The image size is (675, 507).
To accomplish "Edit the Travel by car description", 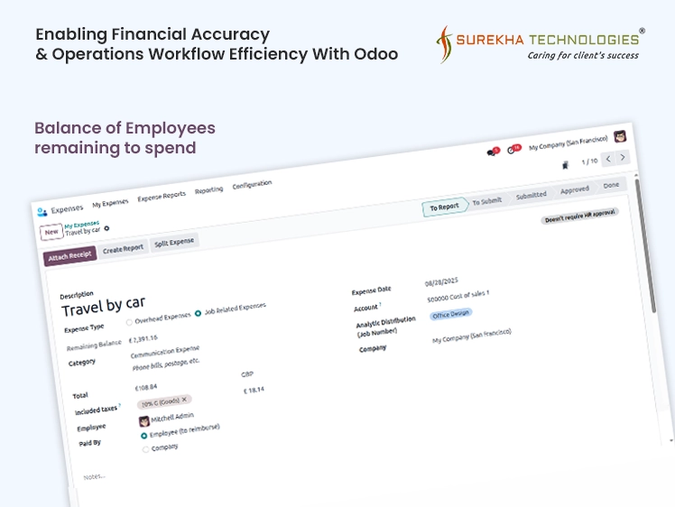I will 103,306.
